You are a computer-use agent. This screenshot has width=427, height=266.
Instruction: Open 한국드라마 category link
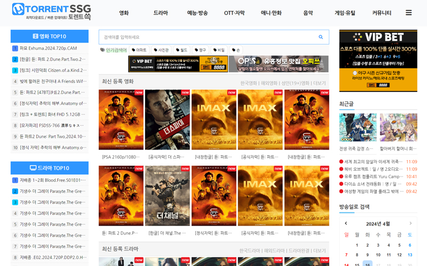coord(249,251)
